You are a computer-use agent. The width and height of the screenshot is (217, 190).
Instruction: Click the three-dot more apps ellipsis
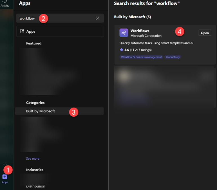5,164
